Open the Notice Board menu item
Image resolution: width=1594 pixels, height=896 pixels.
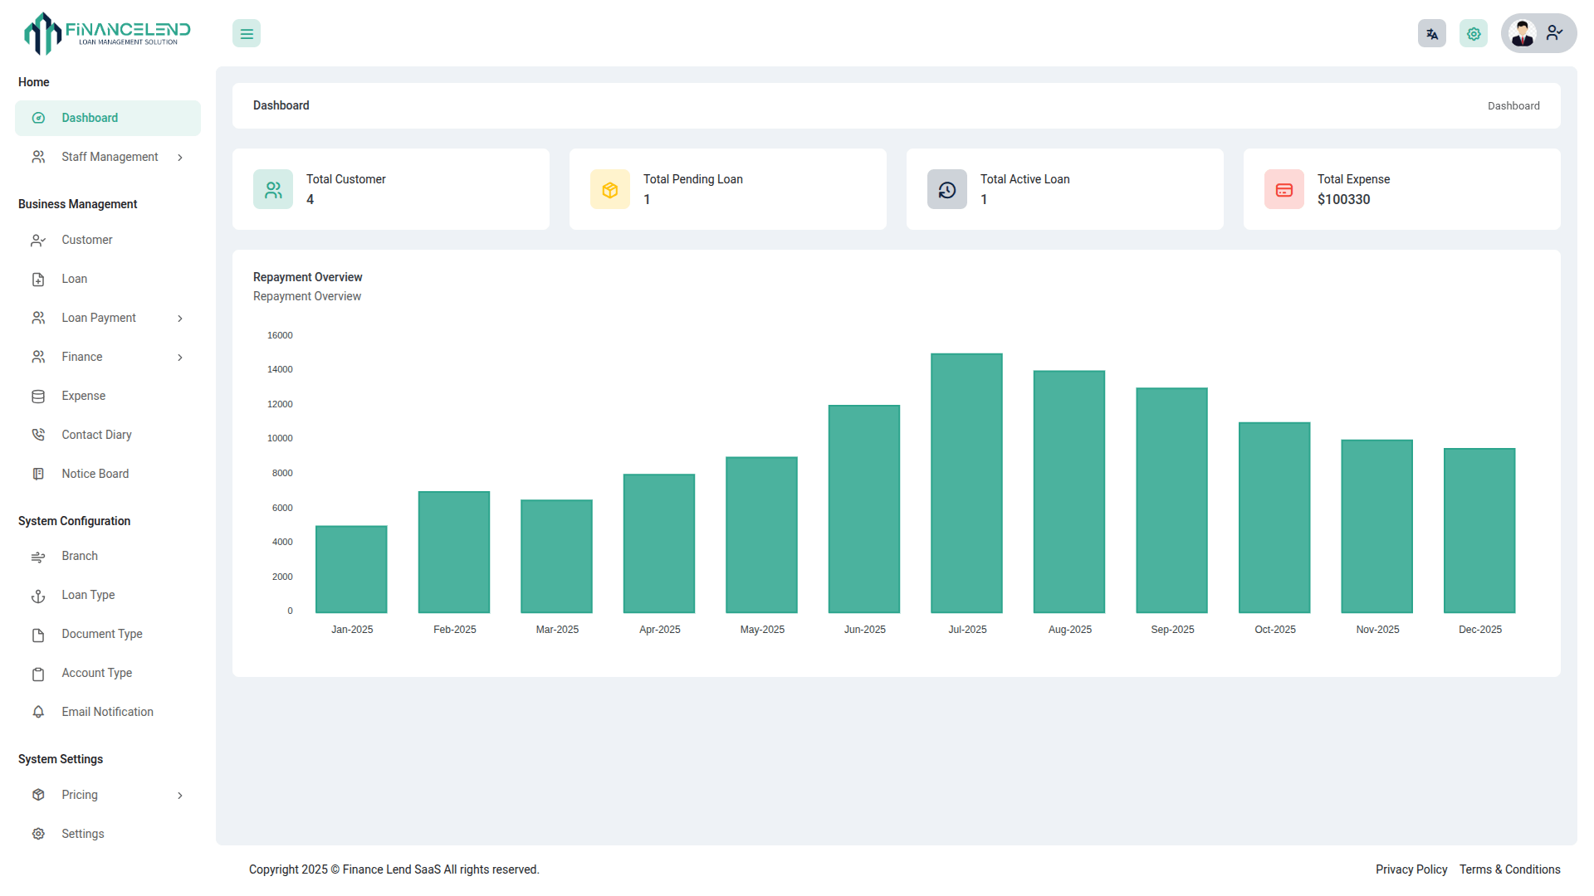click(x=95, y=474)
